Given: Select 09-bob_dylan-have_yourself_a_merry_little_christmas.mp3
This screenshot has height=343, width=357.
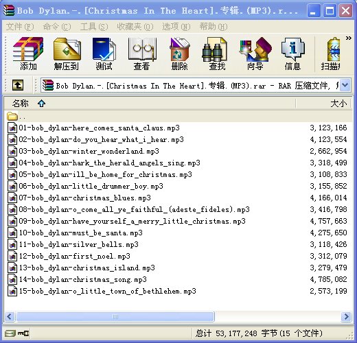Looking at the screenshot, I should [x=132, y=221].
